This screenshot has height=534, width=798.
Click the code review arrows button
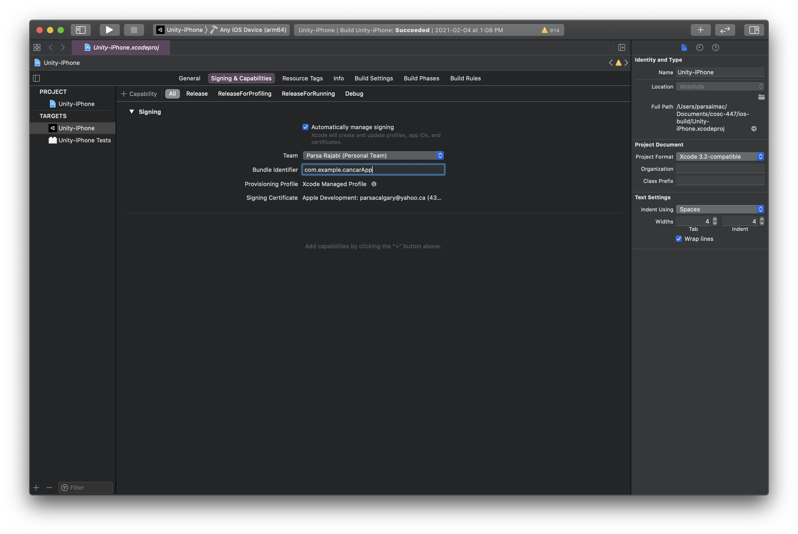coord(725,30)
